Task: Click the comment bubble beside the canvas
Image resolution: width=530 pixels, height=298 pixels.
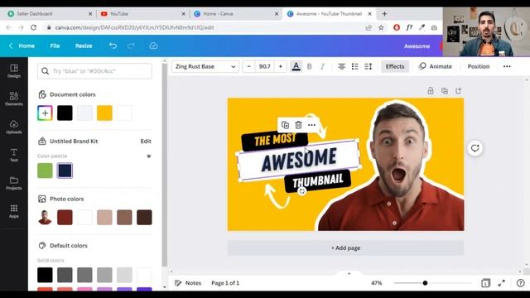Action: coord(475,148)
